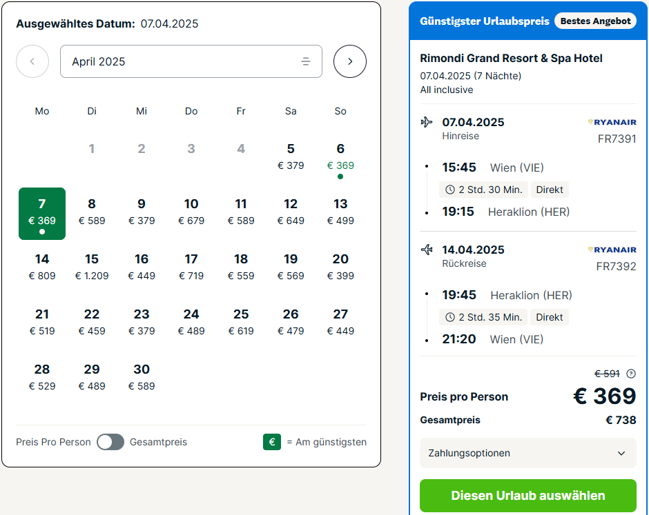649x515 pixels.
Task: Click the Bestes Angebot badge
Action: tap(595, 21)
